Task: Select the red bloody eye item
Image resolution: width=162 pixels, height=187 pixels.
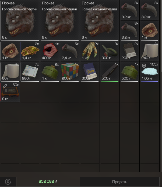Action: tap(50, 51)
